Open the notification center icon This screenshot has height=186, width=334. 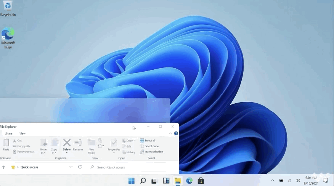point(326,181)
